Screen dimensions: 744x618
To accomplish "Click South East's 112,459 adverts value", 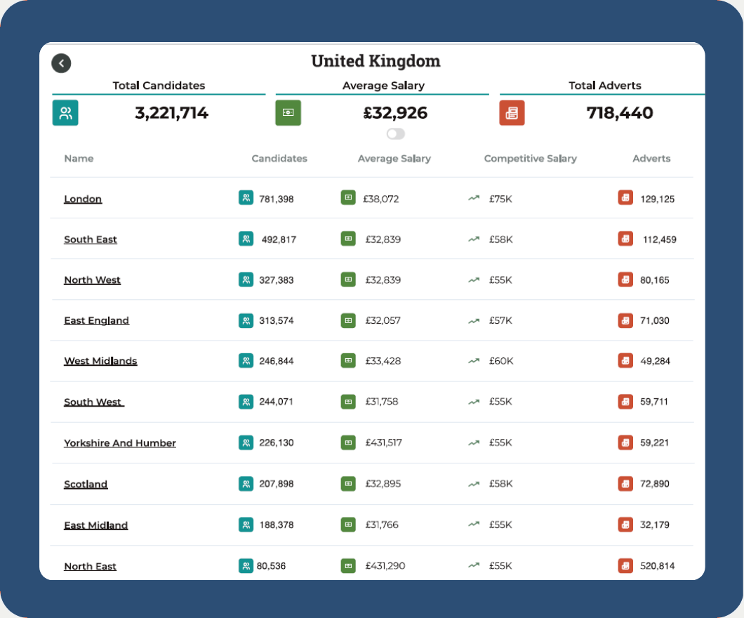I will pos(660,239).
